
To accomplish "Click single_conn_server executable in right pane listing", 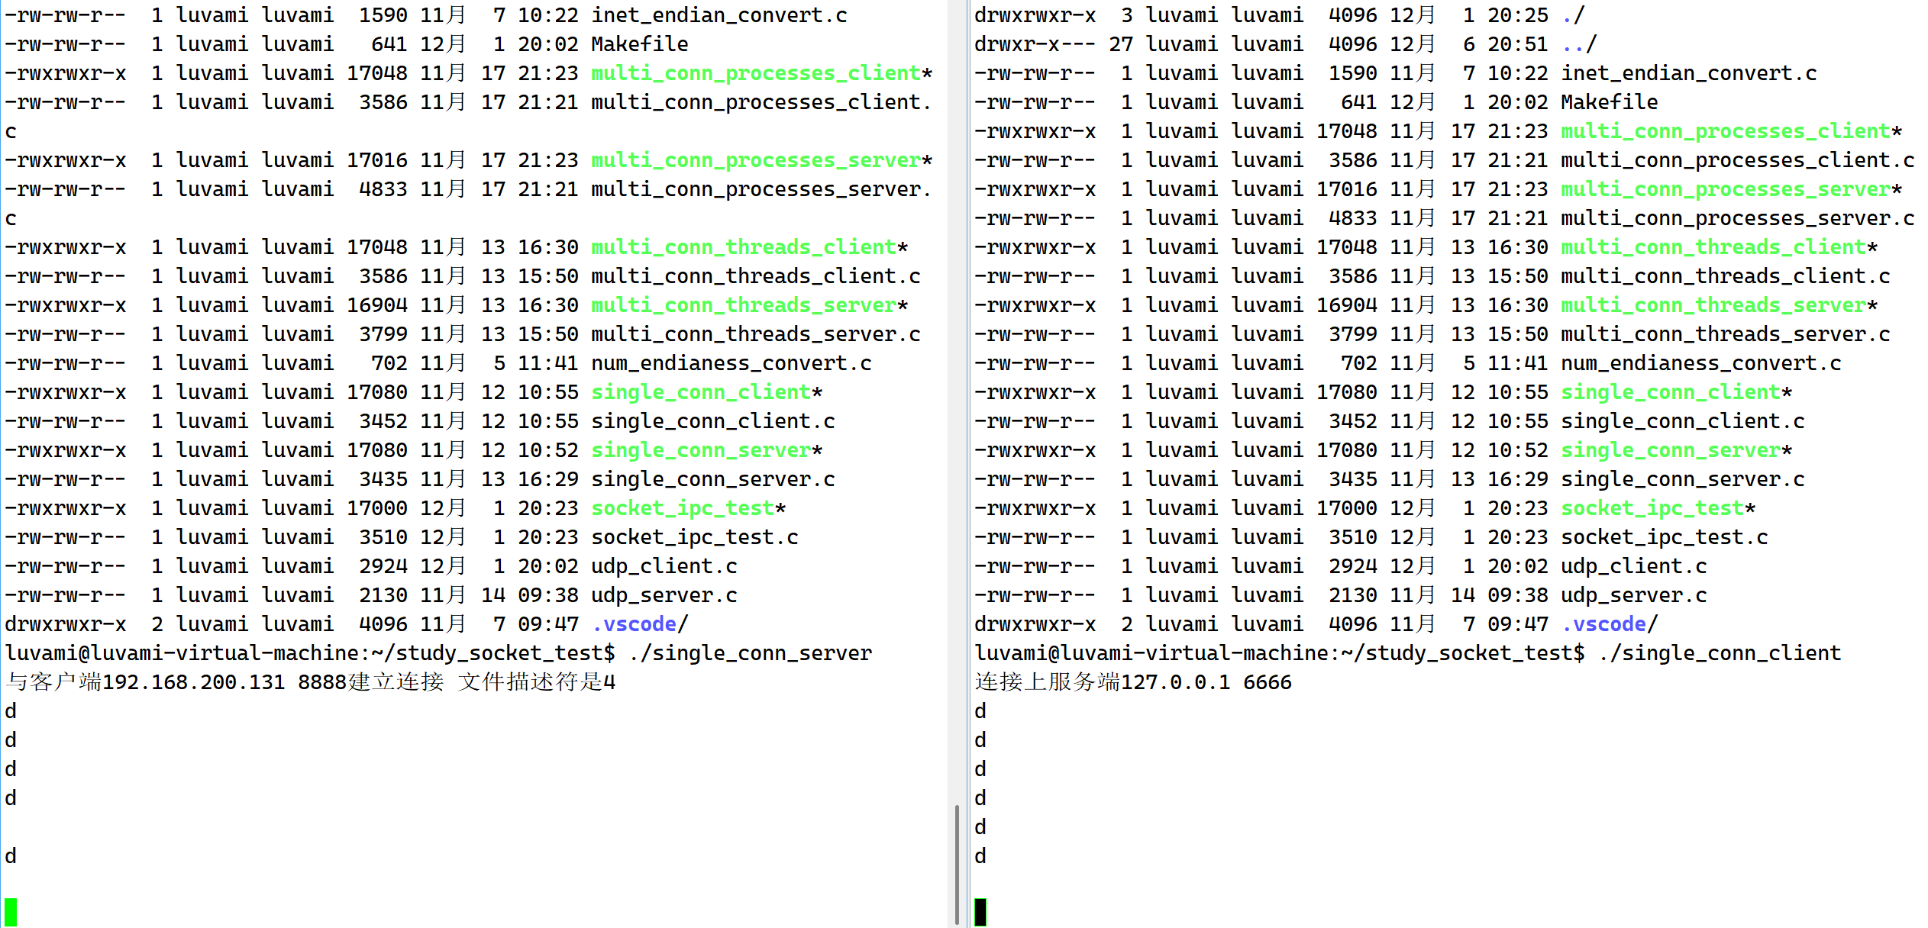I will click(1671, 450).
